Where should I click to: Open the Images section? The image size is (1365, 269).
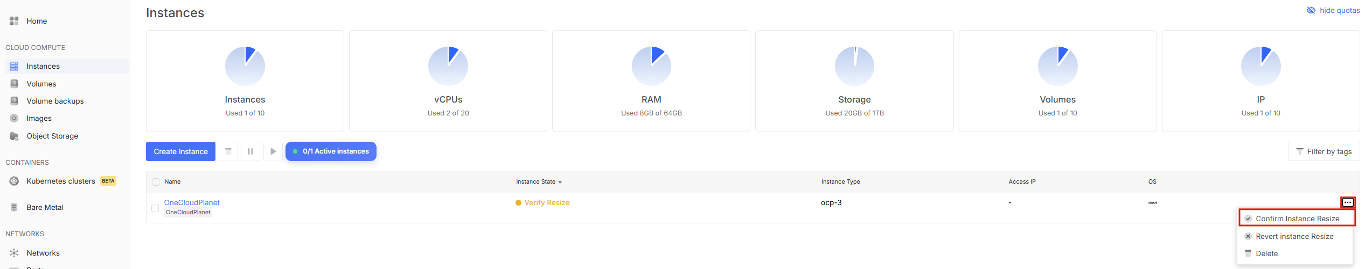coord(39,118)
